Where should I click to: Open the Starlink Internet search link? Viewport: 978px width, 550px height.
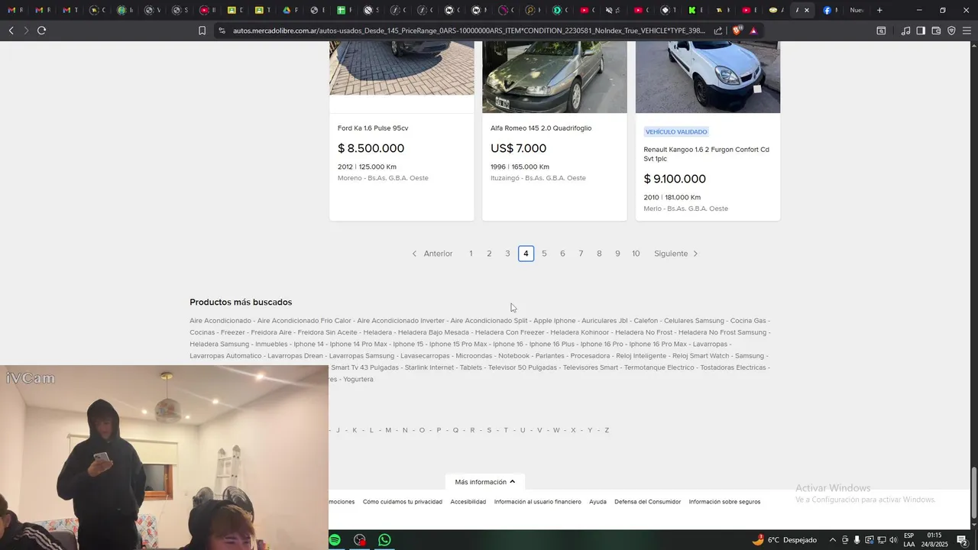pyautogui.click(x=429, y=367)
